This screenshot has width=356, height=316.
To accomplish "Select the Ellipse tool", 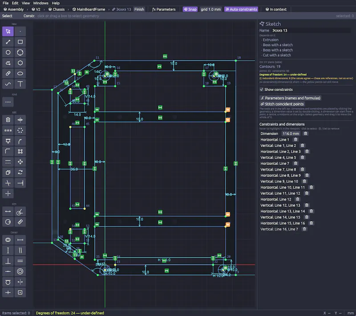I will 20,74.
